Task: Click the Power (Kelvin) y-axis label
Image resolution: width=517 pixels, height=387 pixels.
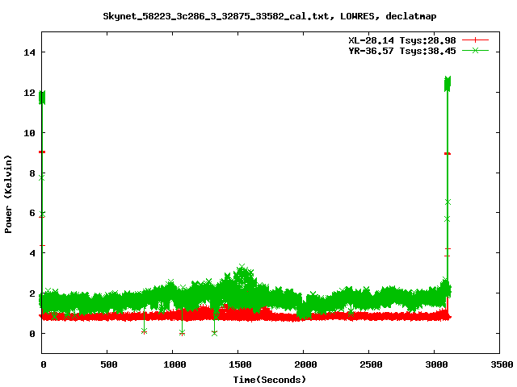Action: point(8,194)
